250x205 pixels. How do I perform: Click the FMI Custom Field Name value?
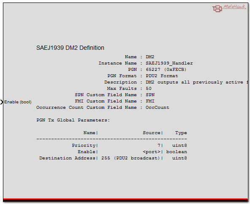pyautogui.click(x=150, y=101)
